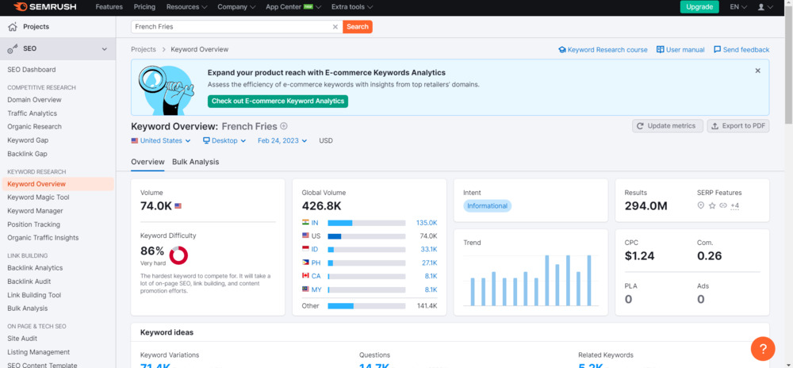Click the magnifier illustration in the banner

(x=166, y=90)
